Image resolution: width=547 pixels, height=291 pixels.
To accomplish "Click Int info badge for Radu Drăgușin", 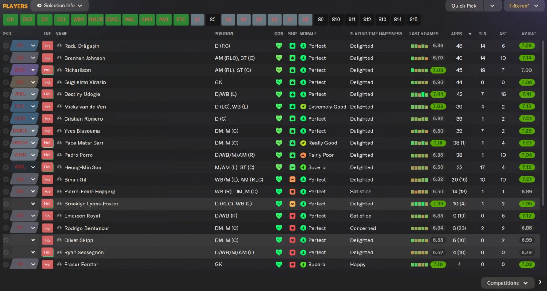I will pyautogui.click(x=47, y=46).
